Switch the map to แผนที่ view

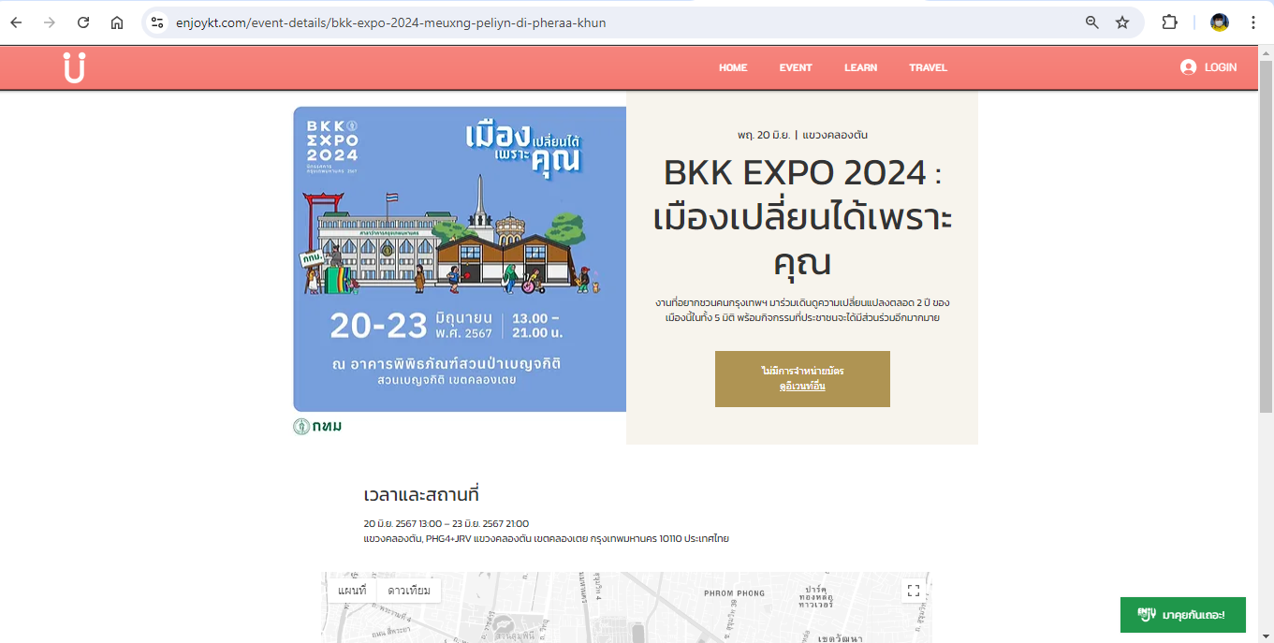tap(352, 591)
